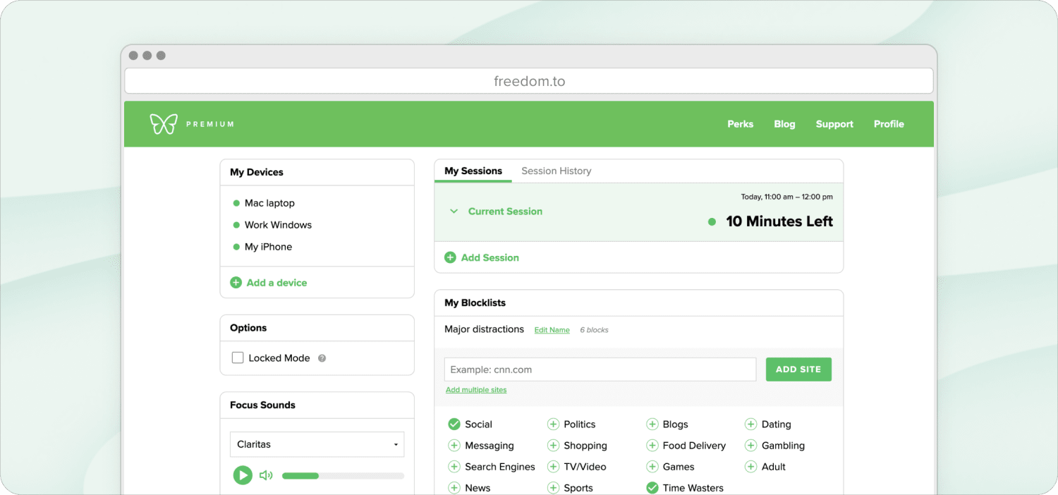Click the green status dot for Work Windows

[x=236, y=225]
